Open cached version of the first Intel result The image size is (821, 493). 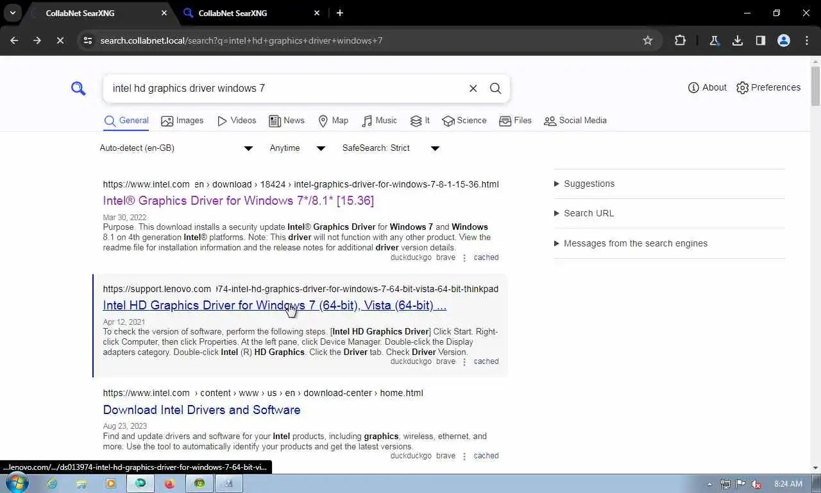486,257
